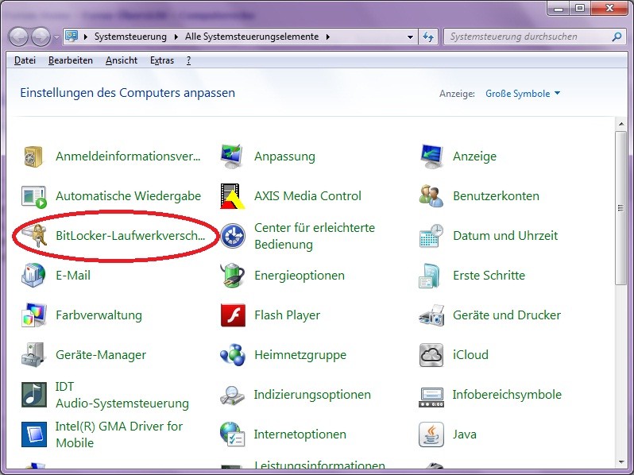Image resolution: width=634 pixels, height=475 pixels.
Task: Open the Geräte-Manager icon
Action: pos(34,355)
